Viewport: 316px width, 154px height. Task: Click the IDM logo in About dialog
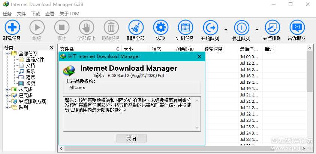69,71
